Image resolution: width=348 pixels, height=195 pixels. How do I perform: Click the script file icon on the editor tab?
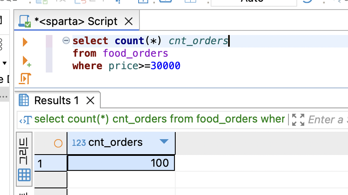(x=25, y=21)
